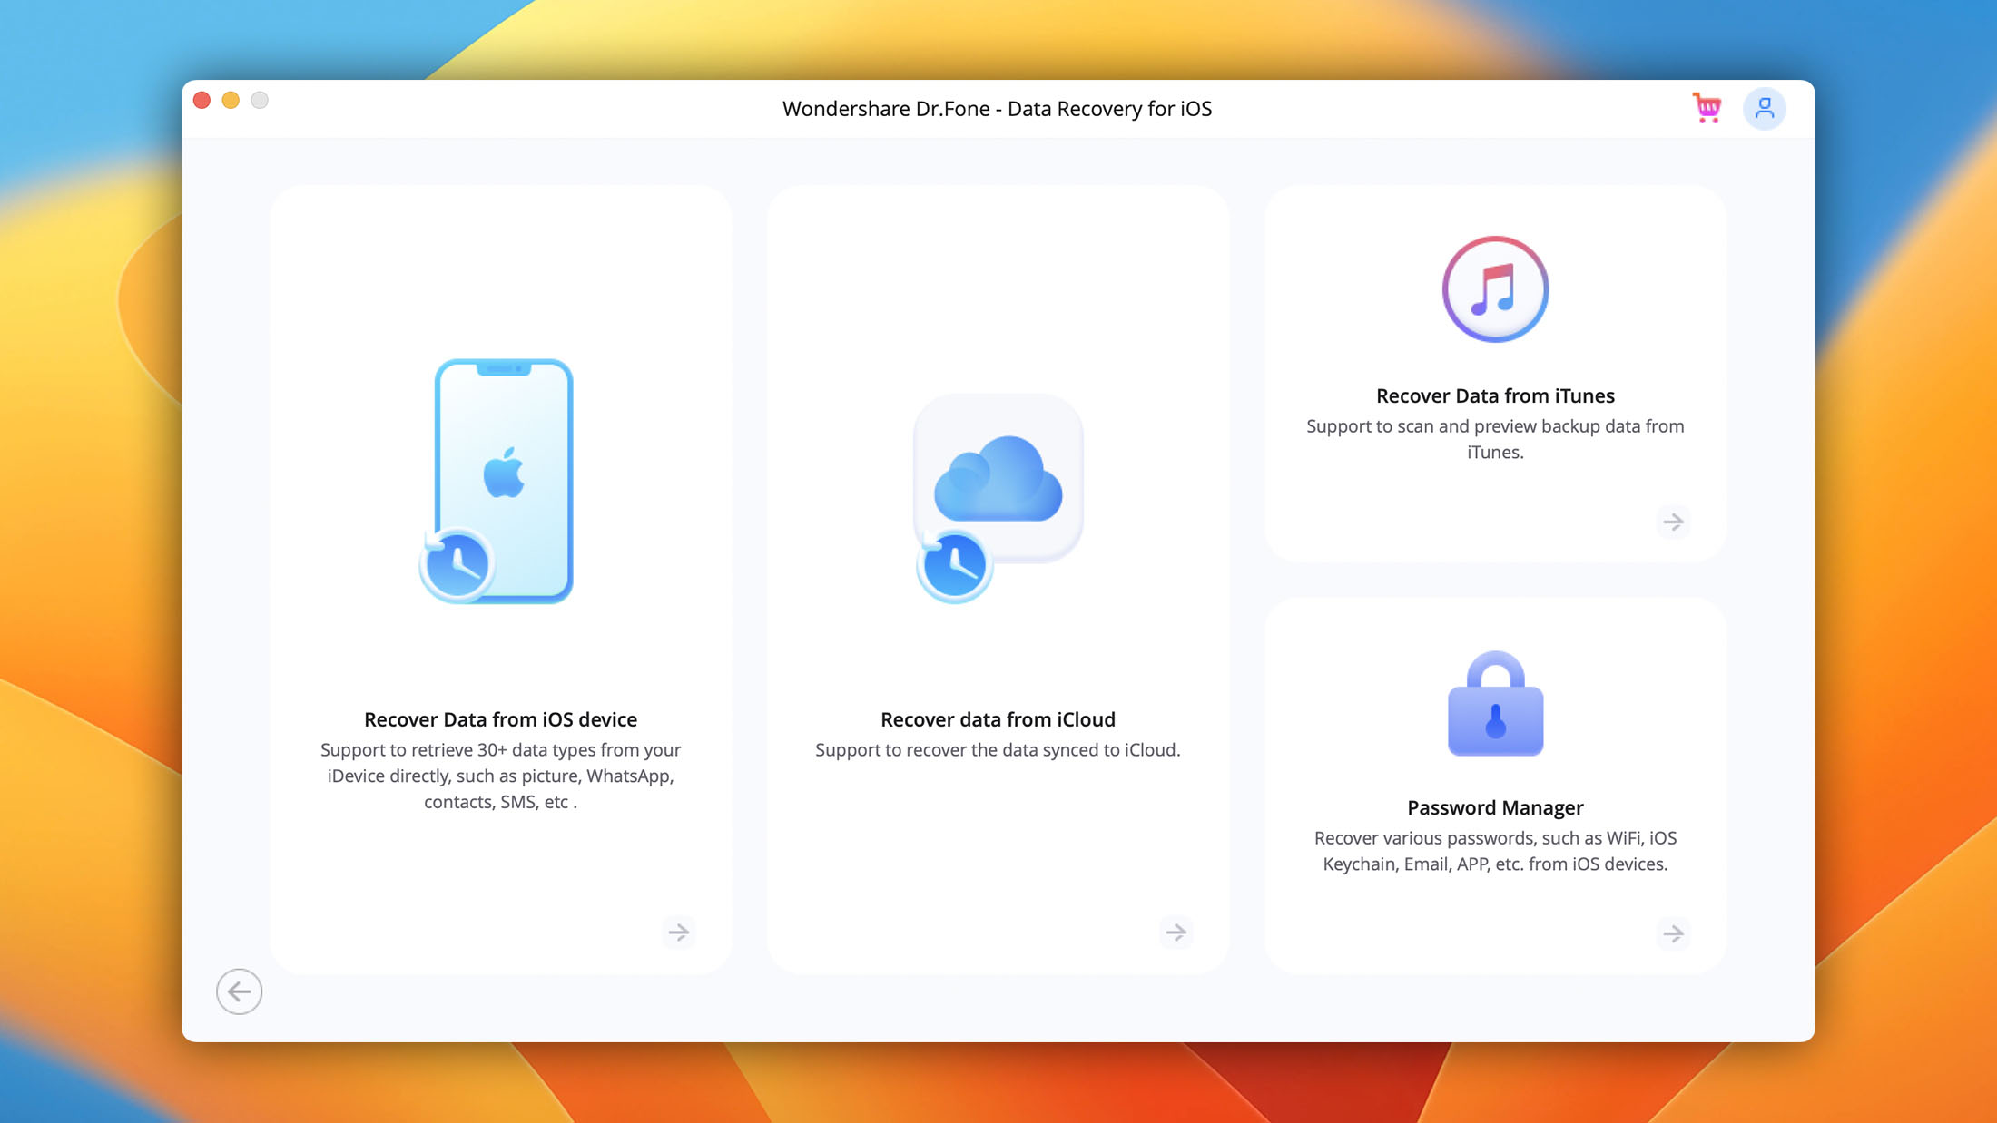This screenshot has width=1997, height=1123.
Task: Select 'Recover Data from iTunes' title
Action: [x=1495, y=395]
